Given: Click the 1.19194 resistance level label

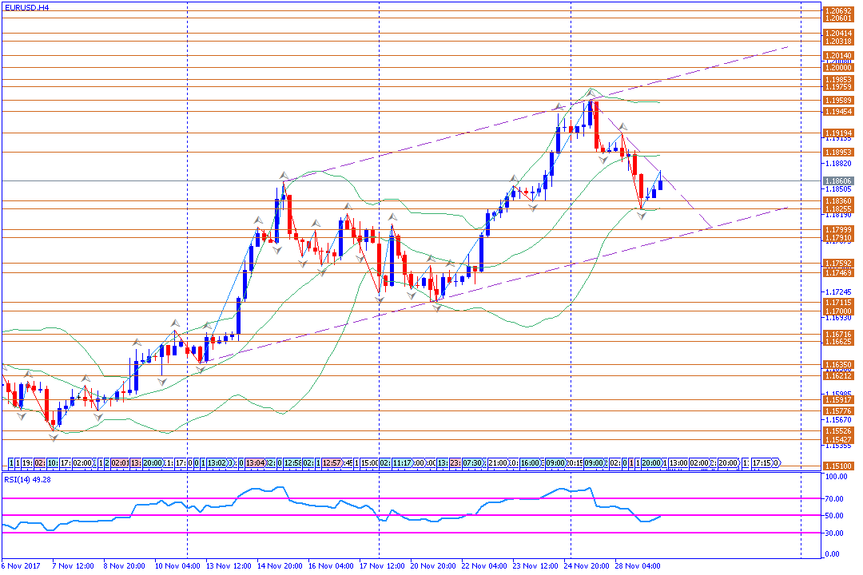Looking at the screenshot, I should 837,133.
